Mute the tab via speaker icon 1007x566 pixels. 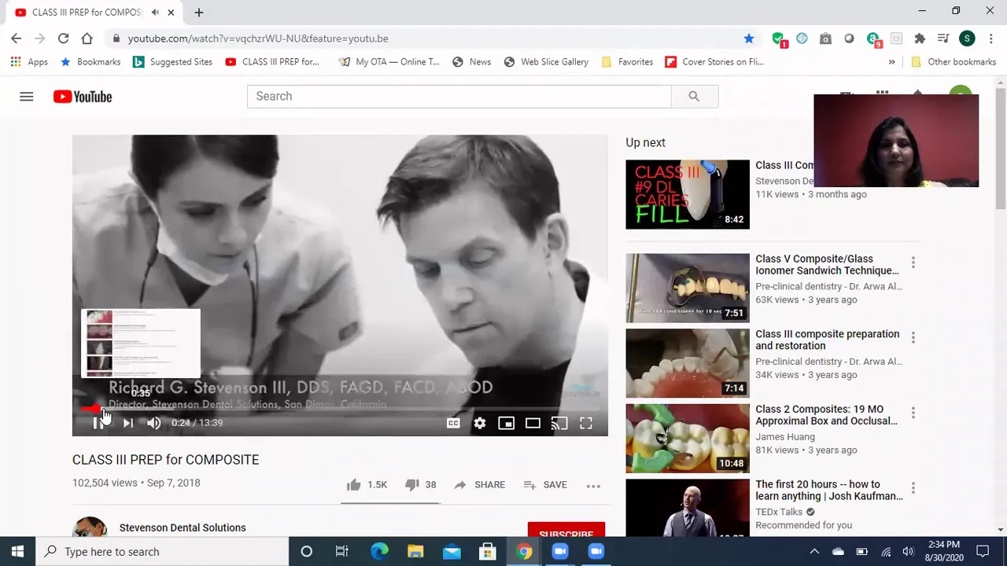[155, 13]
